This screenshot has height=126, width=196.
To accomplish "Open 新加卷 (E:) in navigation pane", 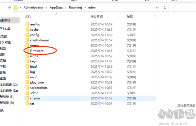I will pos(7,97).
